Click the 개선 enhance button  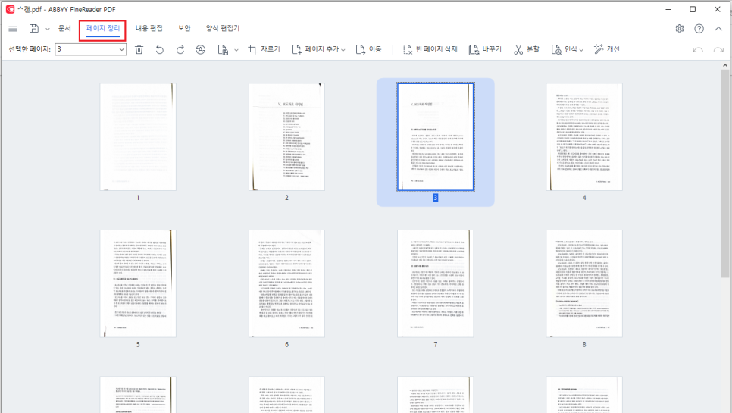coord(606,49)
